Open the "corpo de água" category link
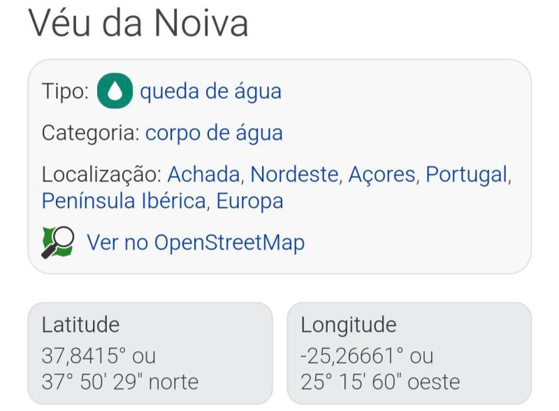The height and width of the screenshot is (411, 559). point(214,133)
